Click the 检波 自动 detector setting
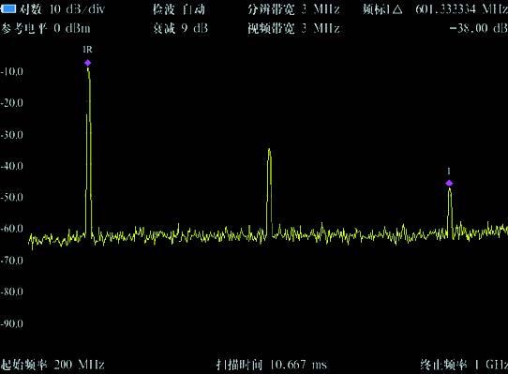This screenshot has height=374, width=508. click(179, 9)
